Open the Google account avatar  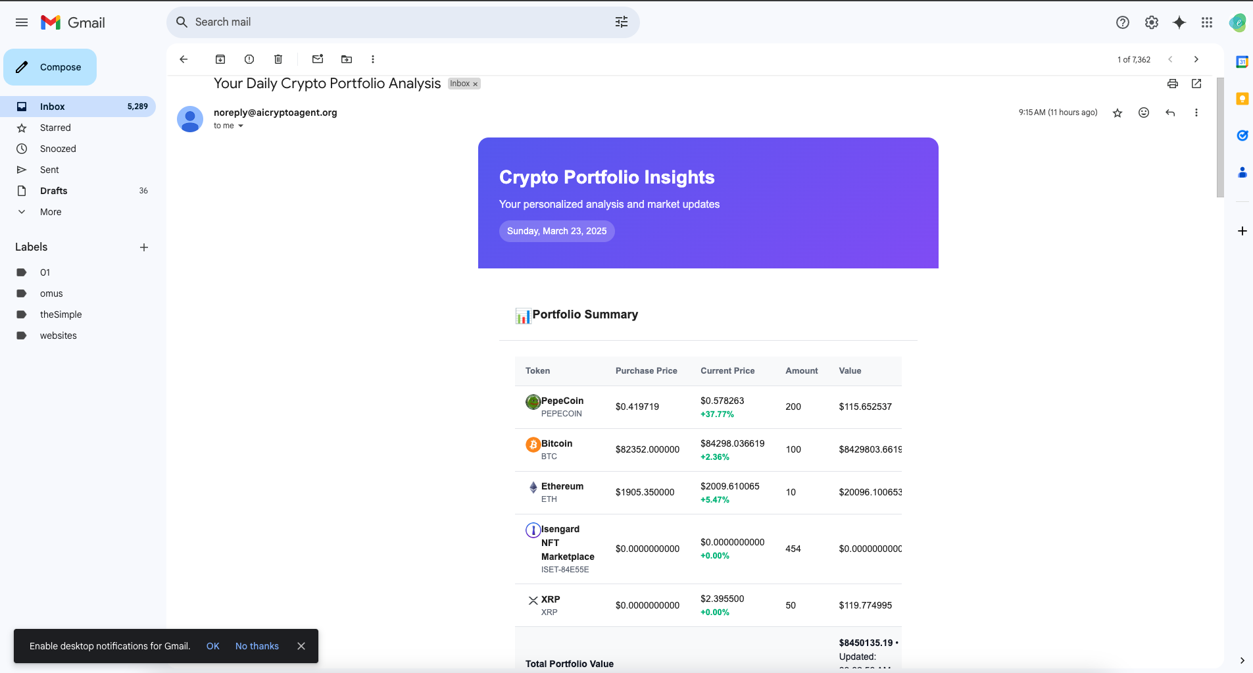point(1237,22)
